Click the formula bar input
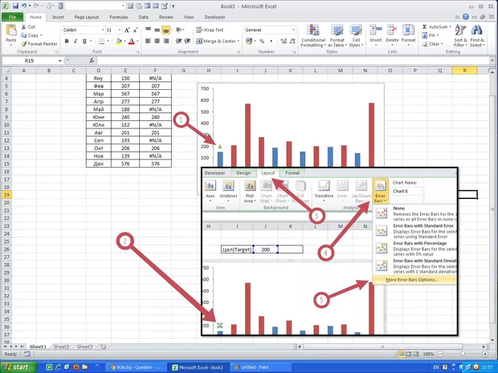This screenshot has height=373, width=498. point(293,61)
